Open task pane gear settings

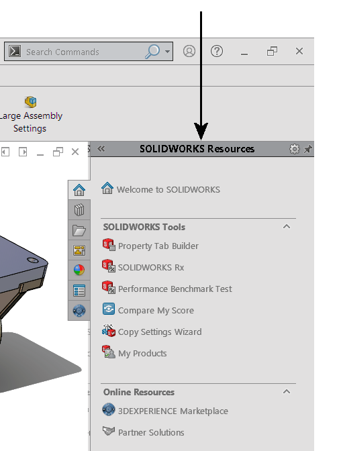pos(295,149)
